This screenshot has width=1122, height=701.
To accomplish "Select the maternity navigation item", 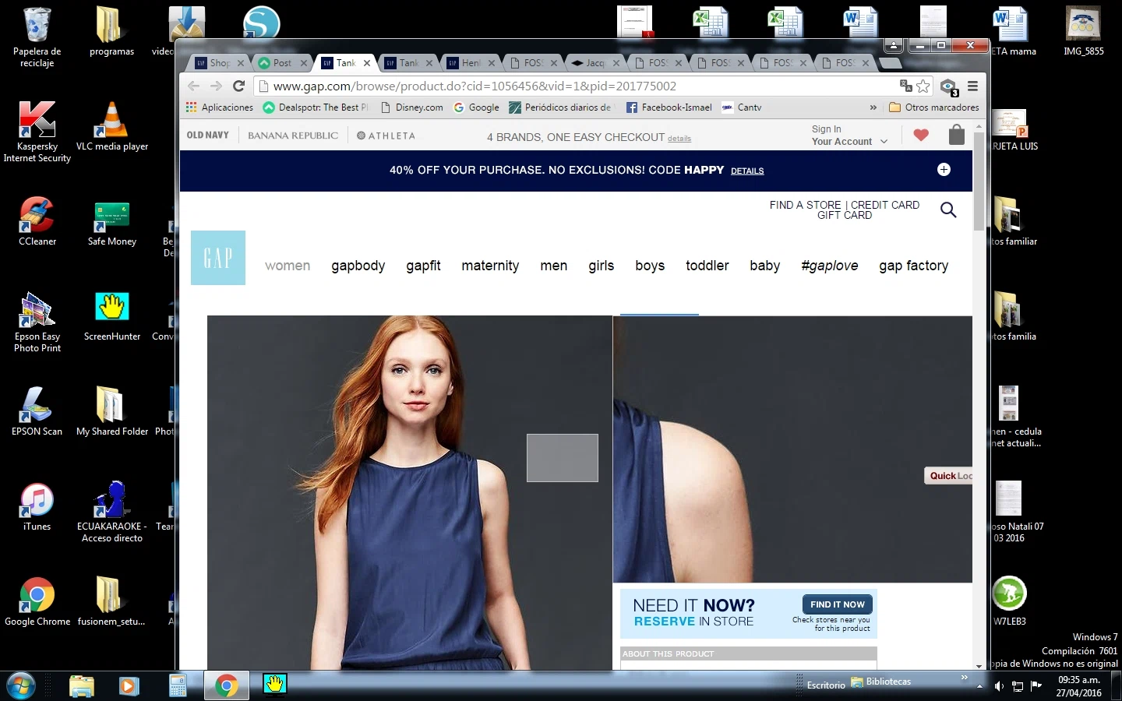I will pos(490,266).
